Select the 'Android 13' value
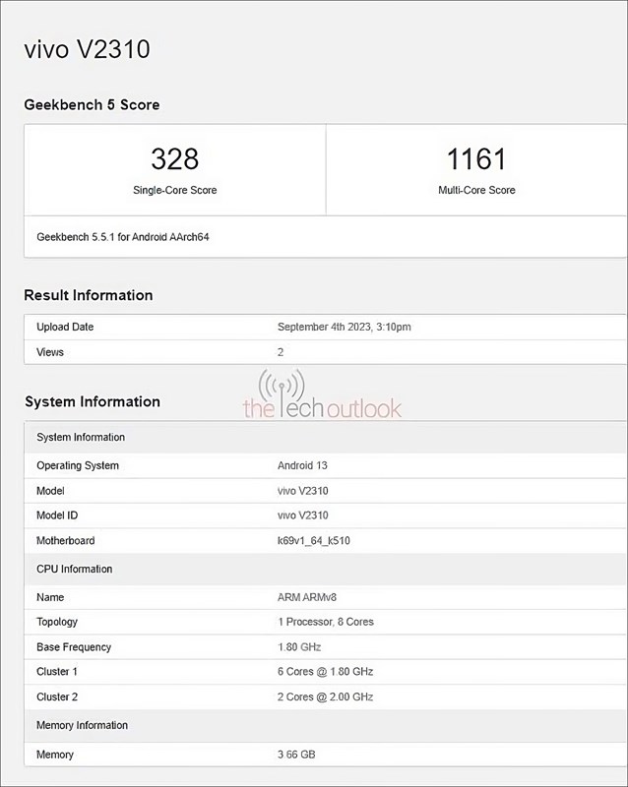The width and height of the screenshot is (628, 787). [x=302, y=465]
